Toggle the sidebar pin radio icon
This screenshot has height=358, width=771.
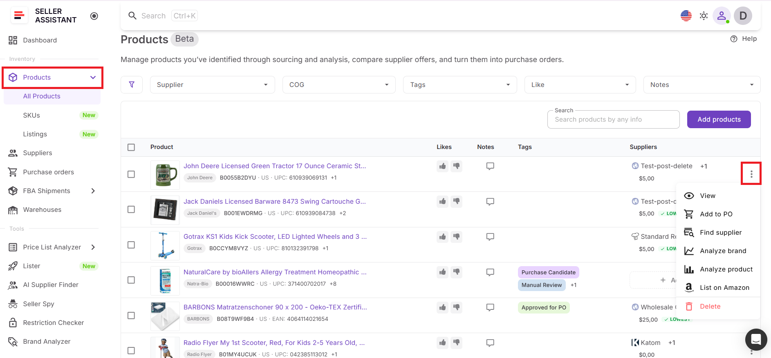[x=94, y=16]
